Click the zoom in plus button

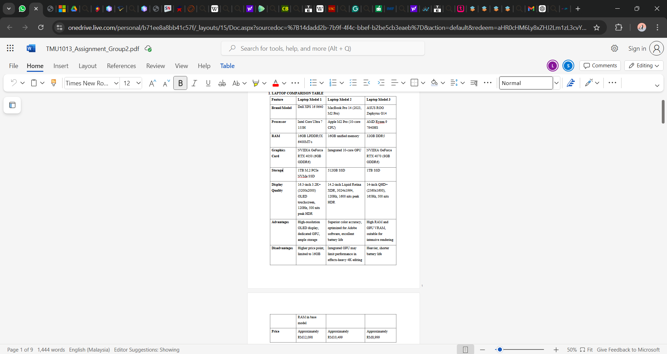click(x=556, y=349)
